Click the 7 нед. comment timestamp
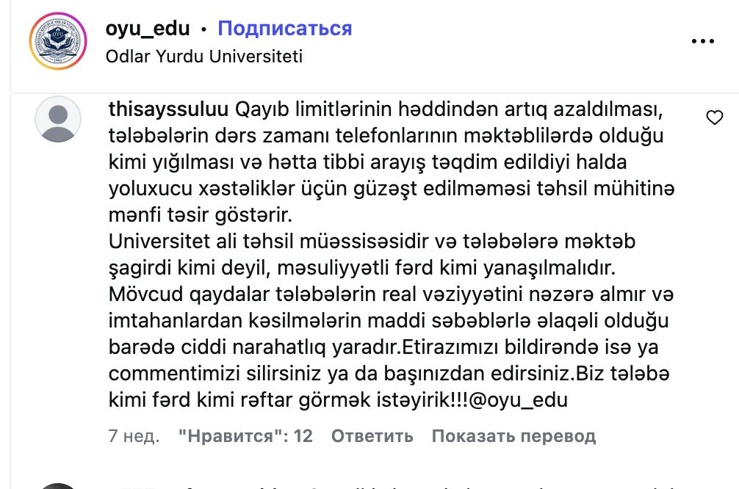The width and height of the screenshot is (739, 489). click(134, 436)
